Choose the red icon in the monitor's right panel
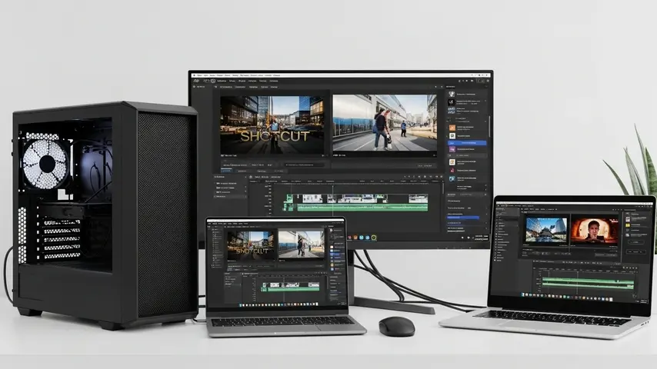 point(452,171)
